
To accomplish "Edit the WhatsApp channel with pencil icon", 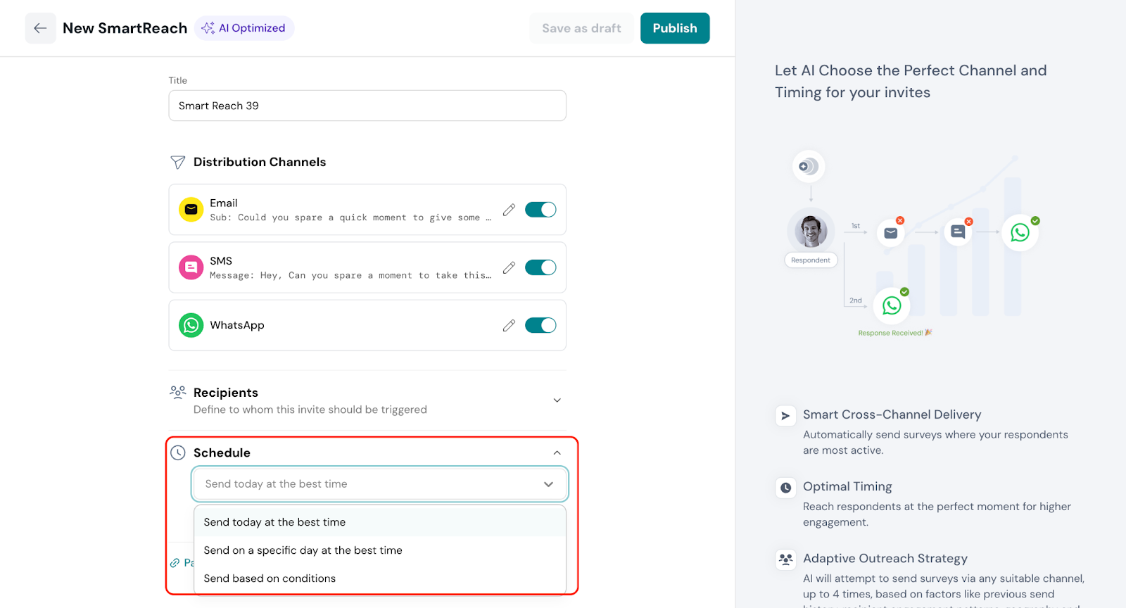I will pyautogui.click(x=509, y=325).
